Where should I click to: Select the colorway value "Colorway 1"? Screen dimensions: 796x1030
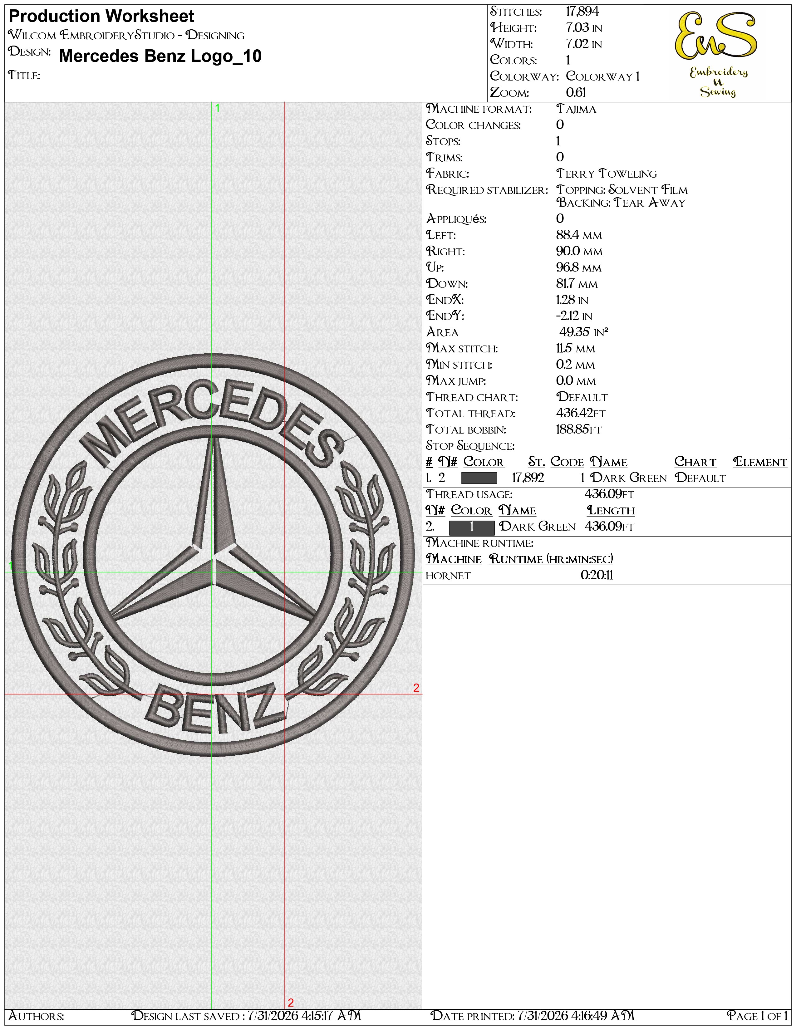click(603, 76)
